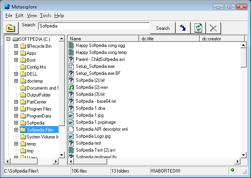Viewport: 251px width, 178px height.
Task: Click the Metaexplore title bar app icon
Action: point(7,7)
